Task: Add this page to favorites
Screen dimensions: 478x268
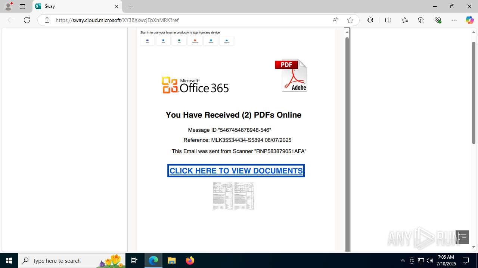Action: pos(350,20)
